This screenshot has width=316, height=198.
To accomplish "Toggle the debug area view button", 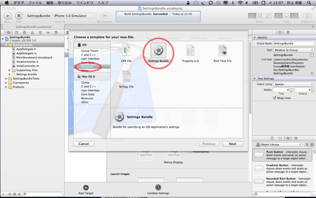I will 286,16.
